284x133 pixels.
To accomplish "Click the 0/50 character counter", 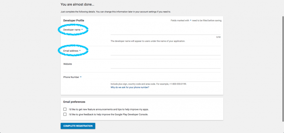I will (x=219, y=37).
